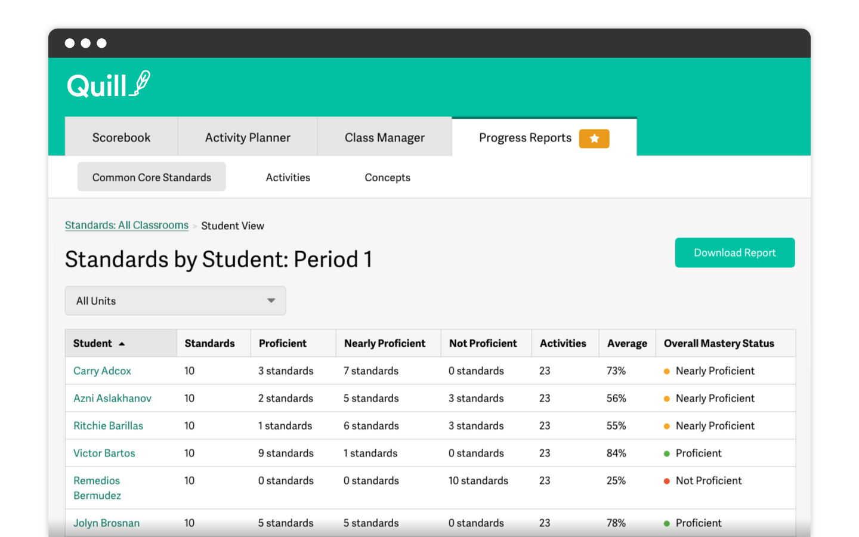Viewport: 859px width, 537px height.
Task: Click Victor Bartos's 84% average
Action: 616,453
